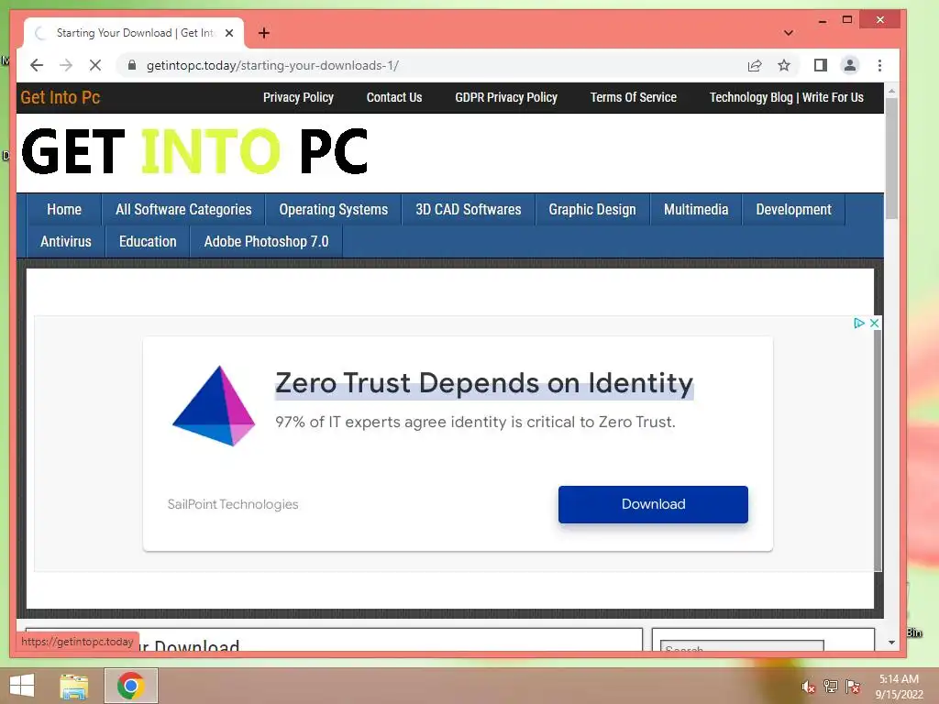Open the Antivirus menu
Image resolution: width=939 pixels, height=704 pixels.
[66, 242]
